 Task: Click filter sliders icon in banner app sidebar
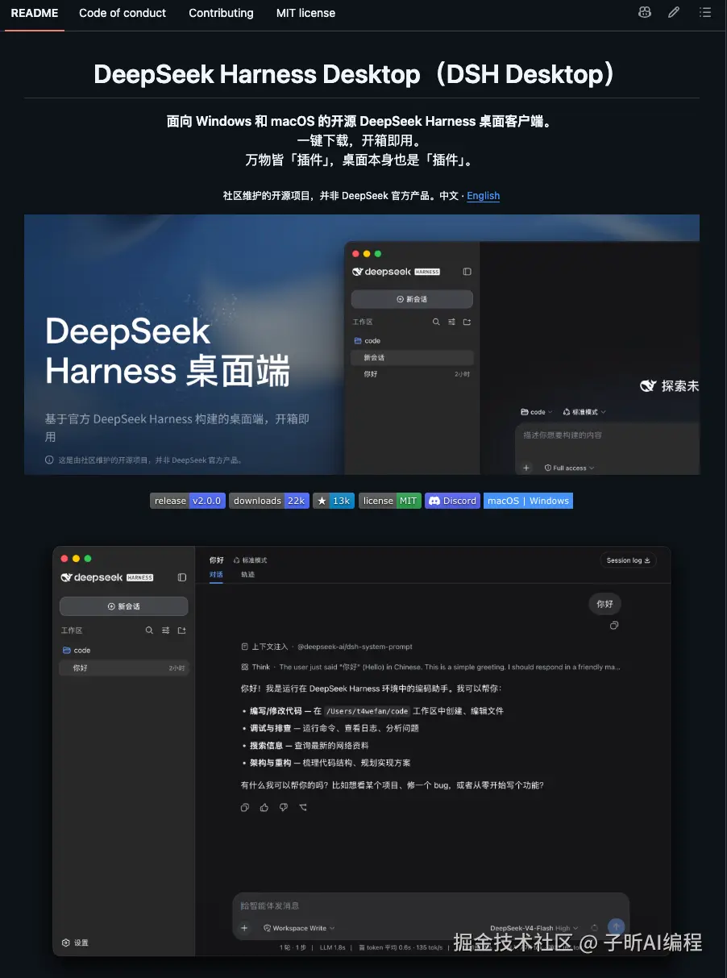coord(451,322)
